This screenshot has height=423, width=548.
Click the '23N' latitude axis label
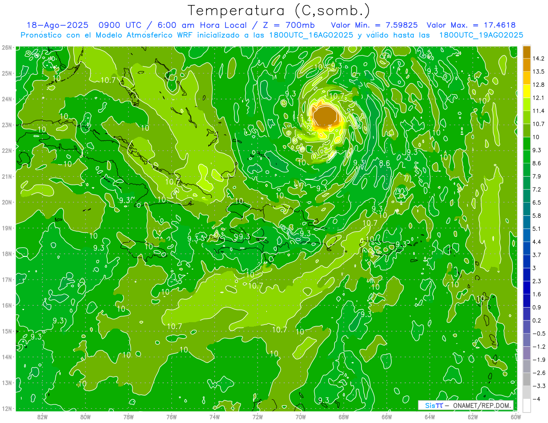pos(6,125)
